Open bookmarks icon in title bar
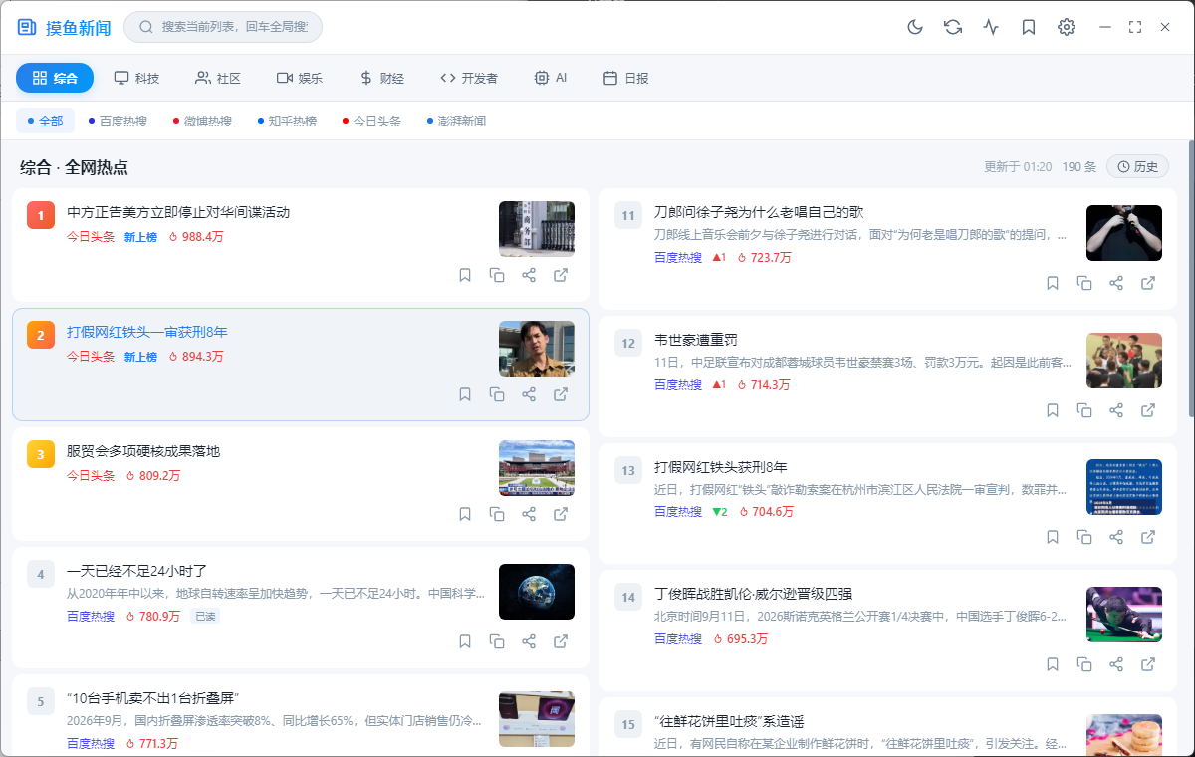The width and height of the screenshot is (1195, 757). (1029, 27)
